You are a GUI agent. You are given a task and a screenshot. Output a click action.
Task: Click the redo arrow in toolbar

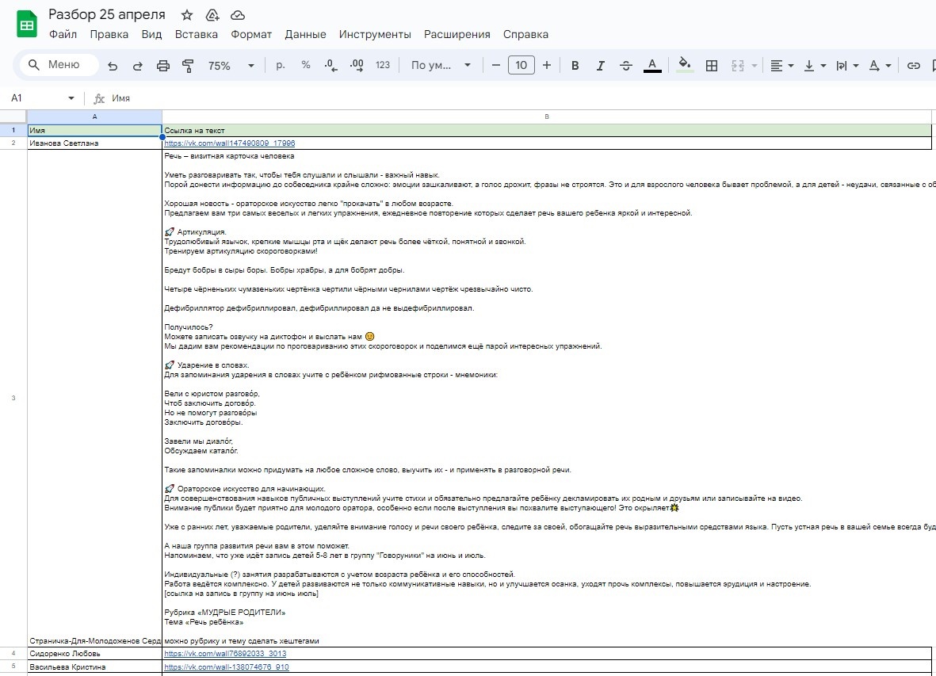[138, 66]
